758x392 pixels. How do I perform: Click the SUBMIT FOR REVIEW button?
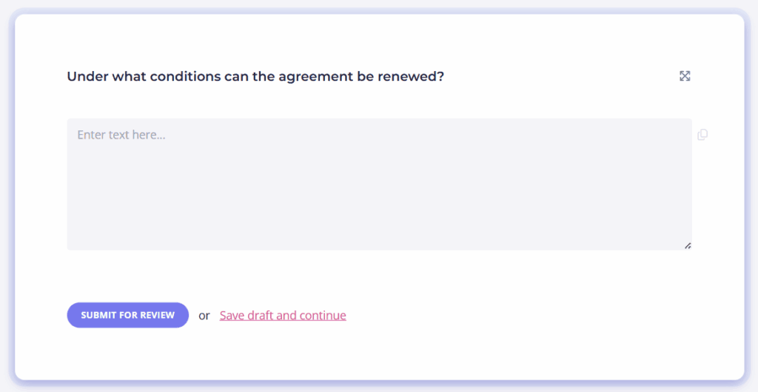coord(127,315)
